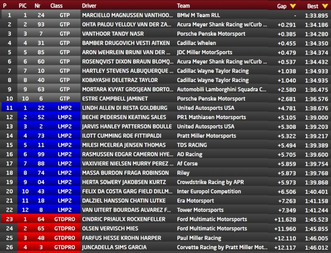Click the Driver column header

coord(89,6)
